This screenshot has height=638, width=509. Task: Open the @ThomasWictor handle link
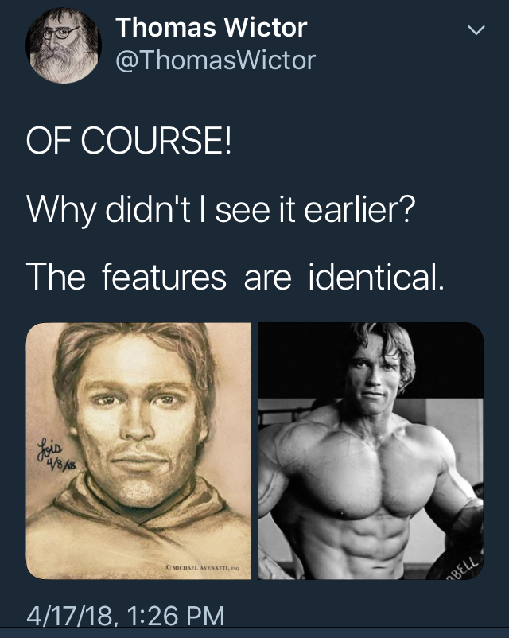216,60
